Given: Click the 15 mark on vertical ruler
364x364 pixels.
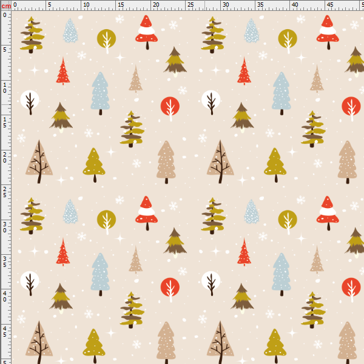Looking at the screenshot, I should (5, 123).
